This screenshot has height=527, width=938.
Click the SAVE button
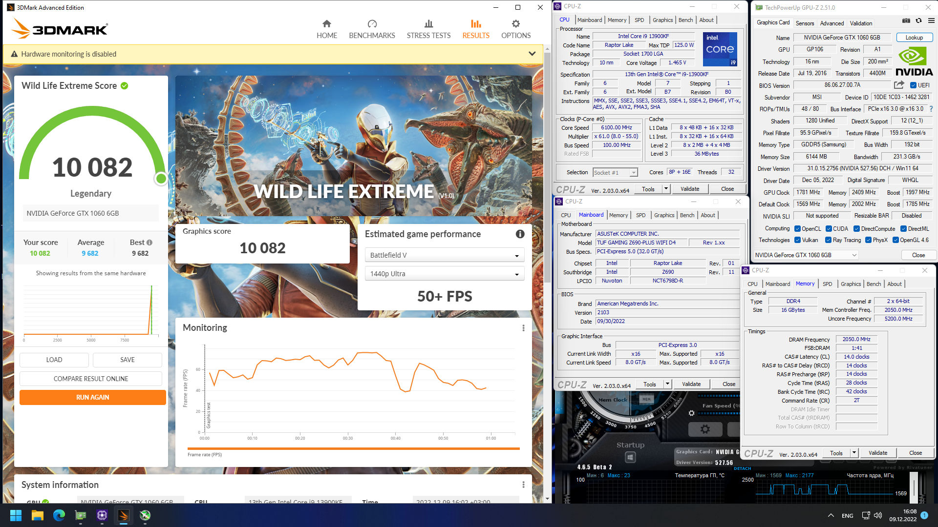tap(127, 360)
